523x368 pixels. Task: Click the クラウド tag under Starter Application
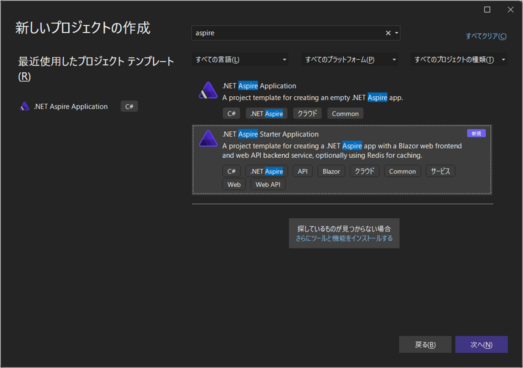[364, 171]
